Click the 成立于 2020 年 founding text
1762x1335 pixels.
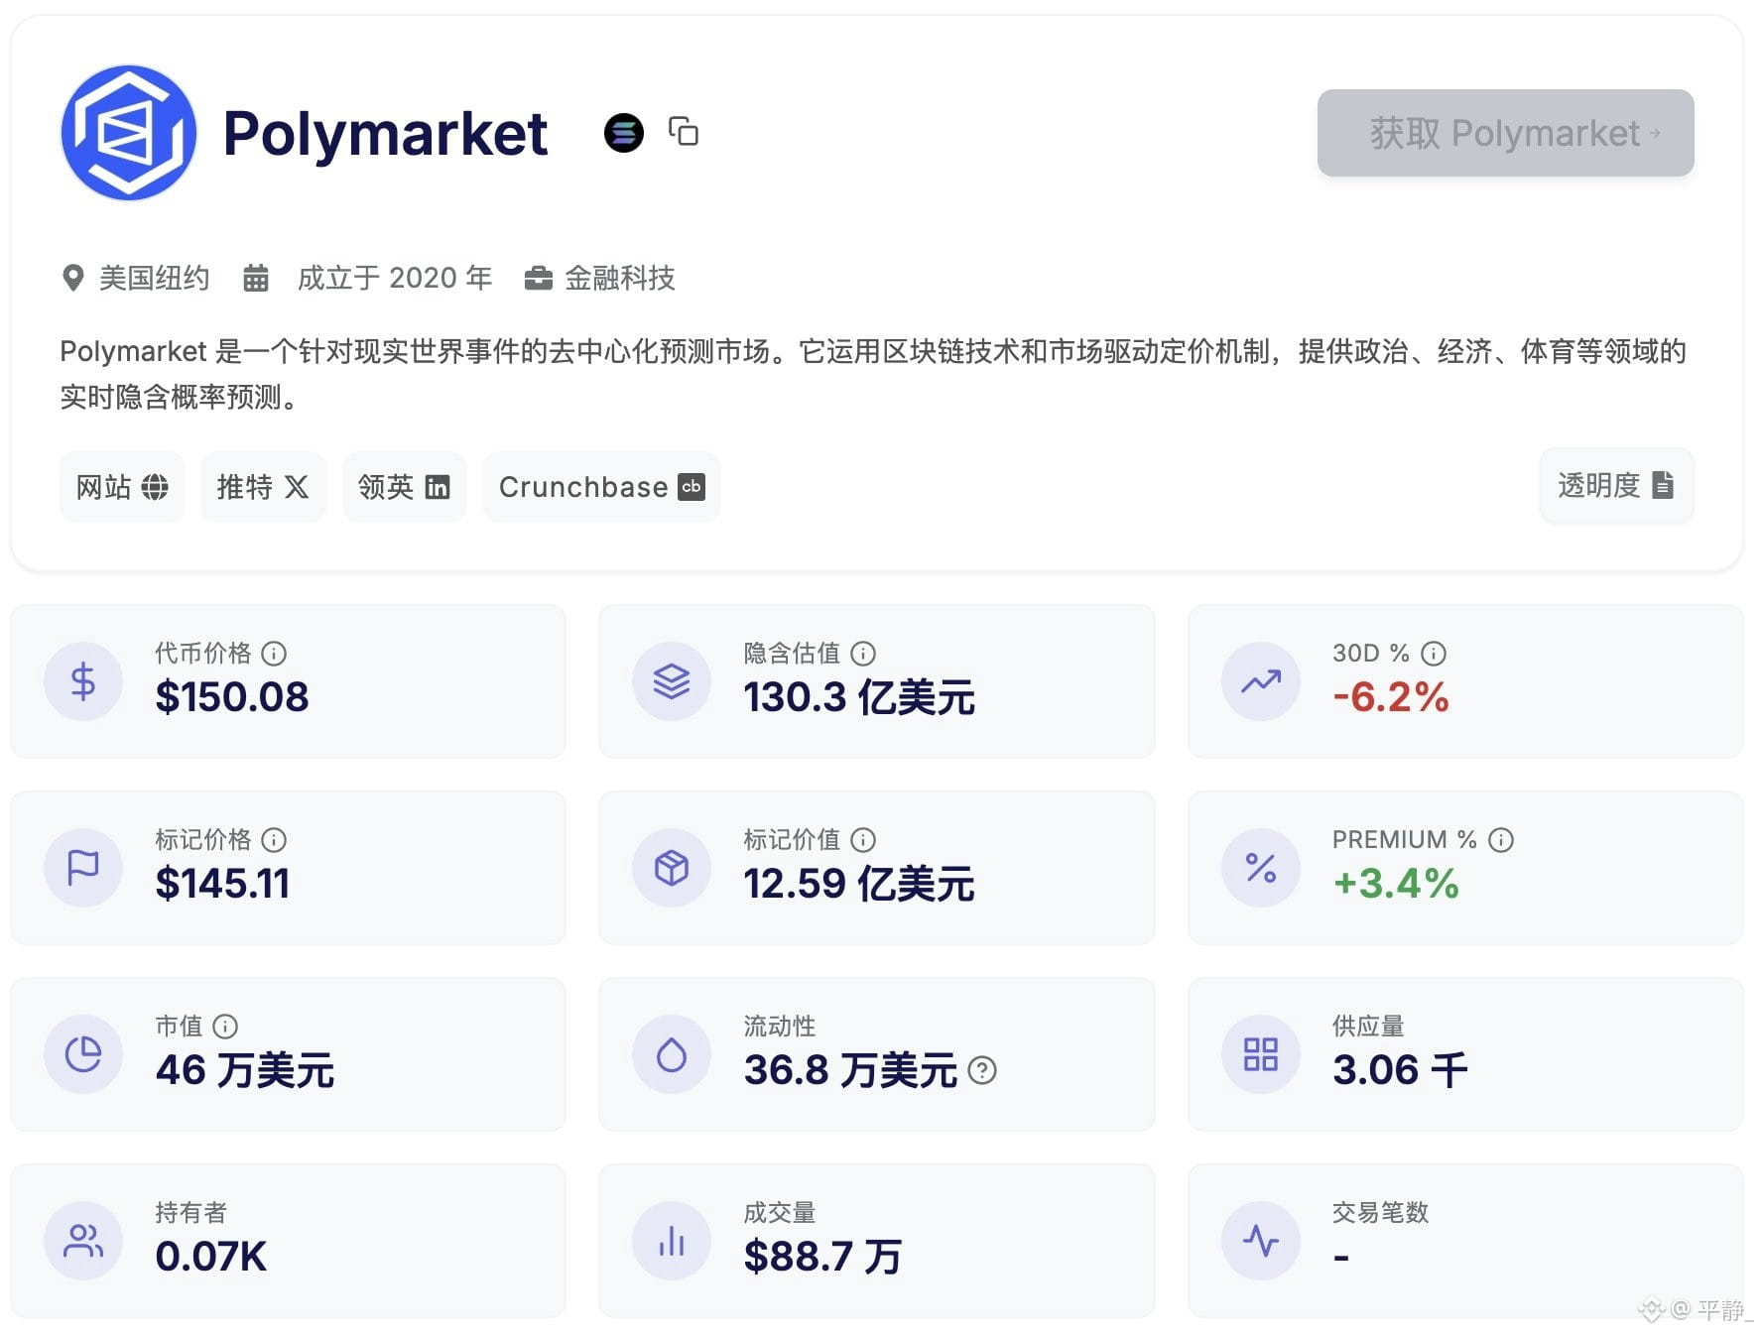(x=395, y=279)
